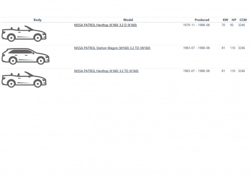Open NISSA PATROL Hardtop (K160) 3.2 D link
The image size is (250, 176).
click(x=105, y=25)
